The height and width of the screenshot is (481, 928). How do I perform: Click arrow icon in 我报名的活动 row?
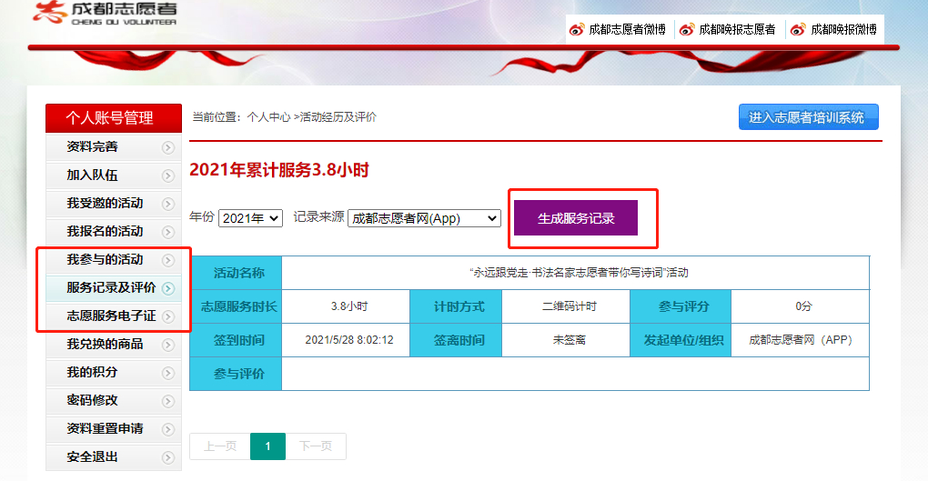point(168,232)
